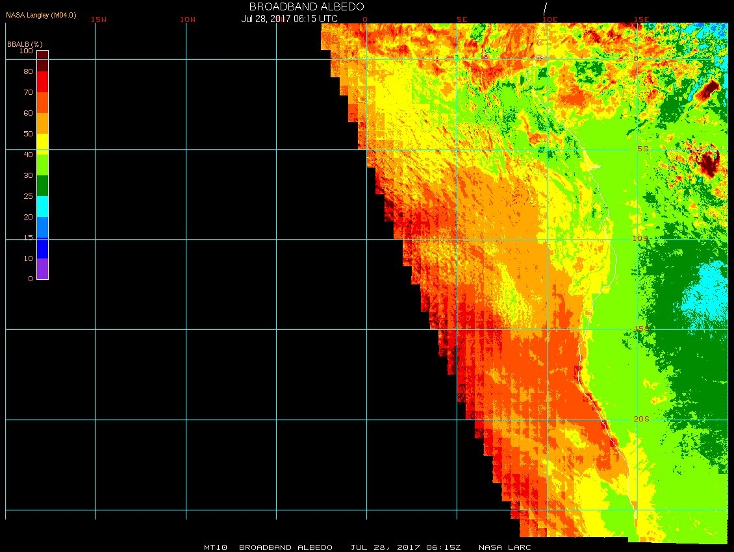Click the NASA Langley (M04.0) label

[x=41, y=15]
